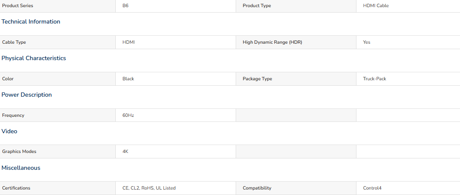460x195 pixels.
Task: Select the Cable Type label
Action: (14, 42)
